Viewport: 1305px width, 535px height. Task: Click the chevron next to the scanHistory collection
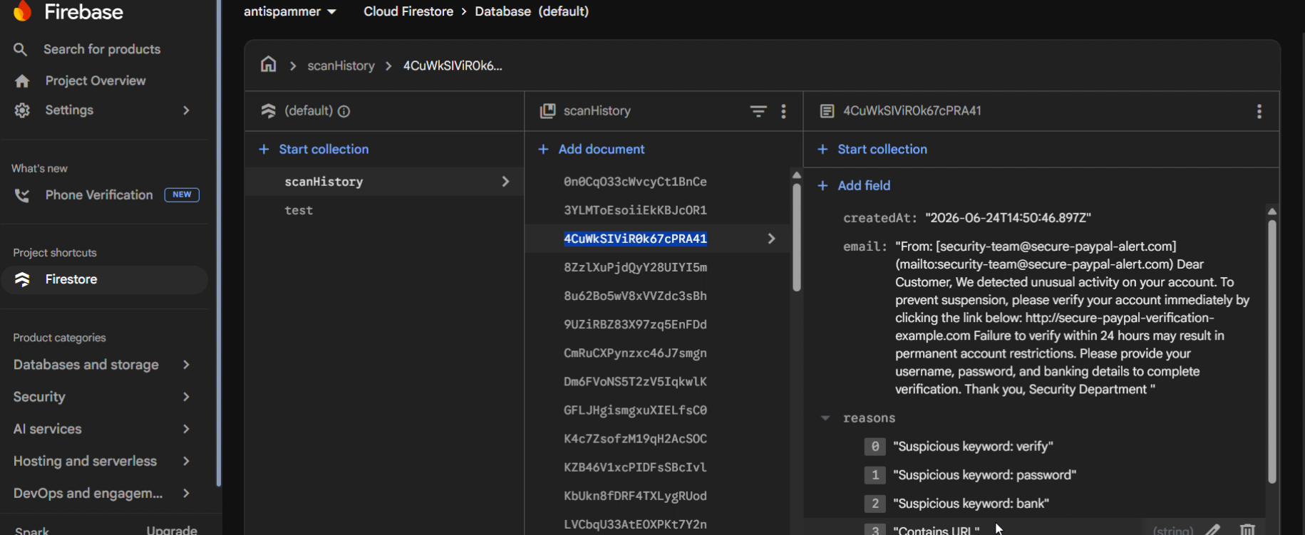click(505, 182)
